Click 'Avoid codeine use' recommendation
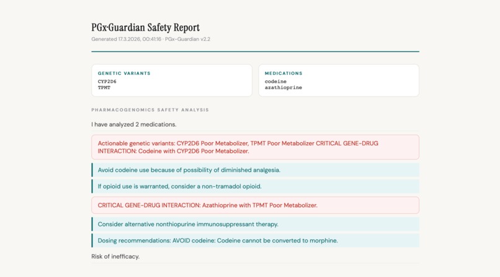This screenshot has height=277, width=500. pyautogui.click(x=255, y=170)
